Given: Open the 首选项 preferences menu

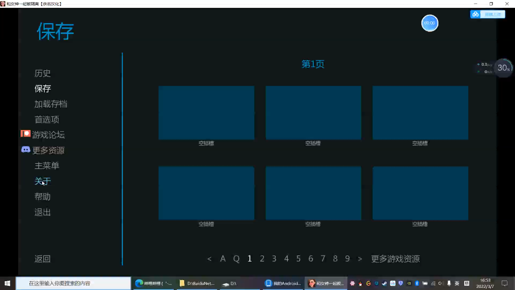Looking at the screenshot, I should pos(47,119).
